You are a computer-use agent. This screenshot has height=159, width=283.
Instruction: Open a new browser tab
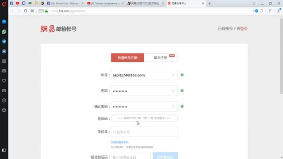point(209,3)
